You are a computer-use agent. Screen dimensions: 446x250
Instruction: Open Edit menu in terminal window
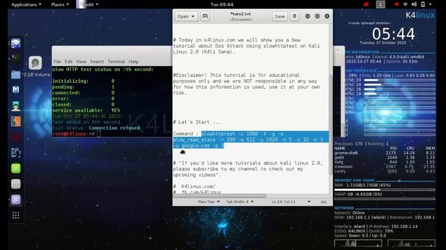68,62
